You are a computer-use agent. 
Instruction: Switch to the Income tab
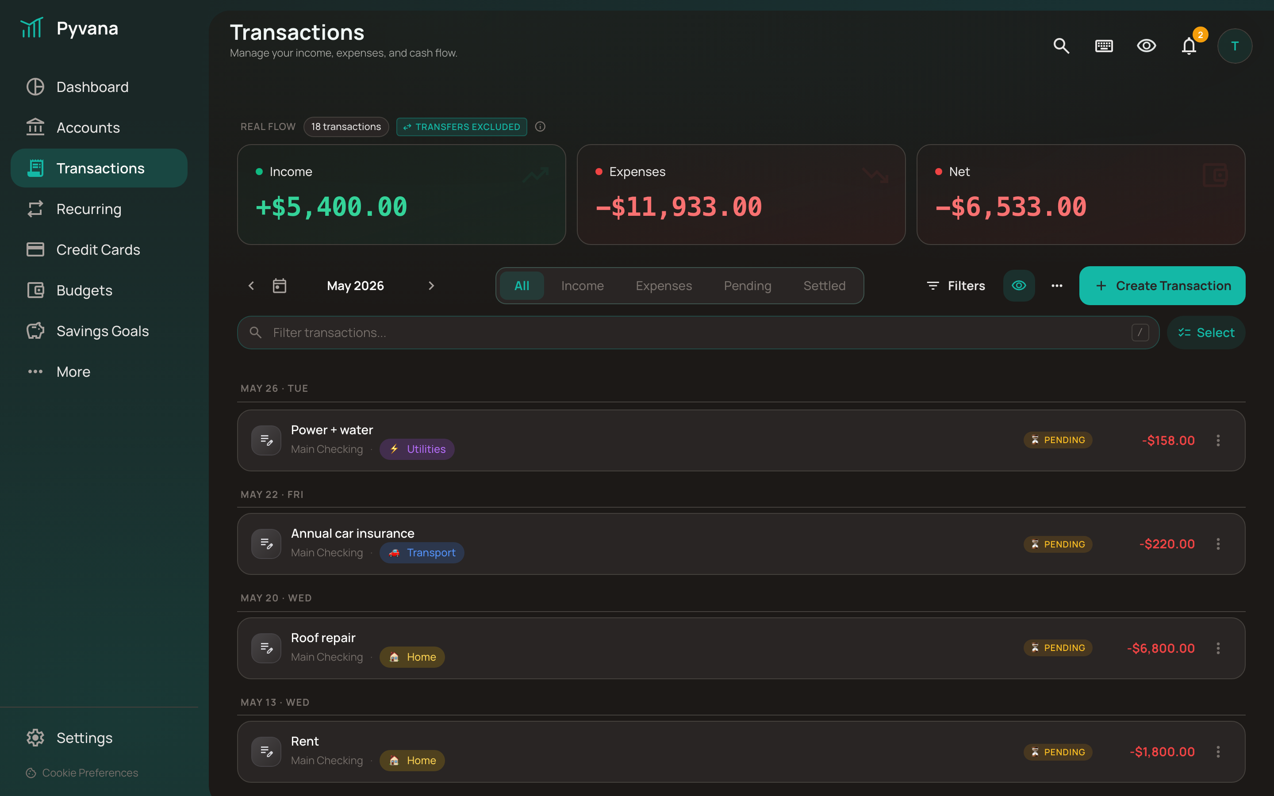click(582, 286)
